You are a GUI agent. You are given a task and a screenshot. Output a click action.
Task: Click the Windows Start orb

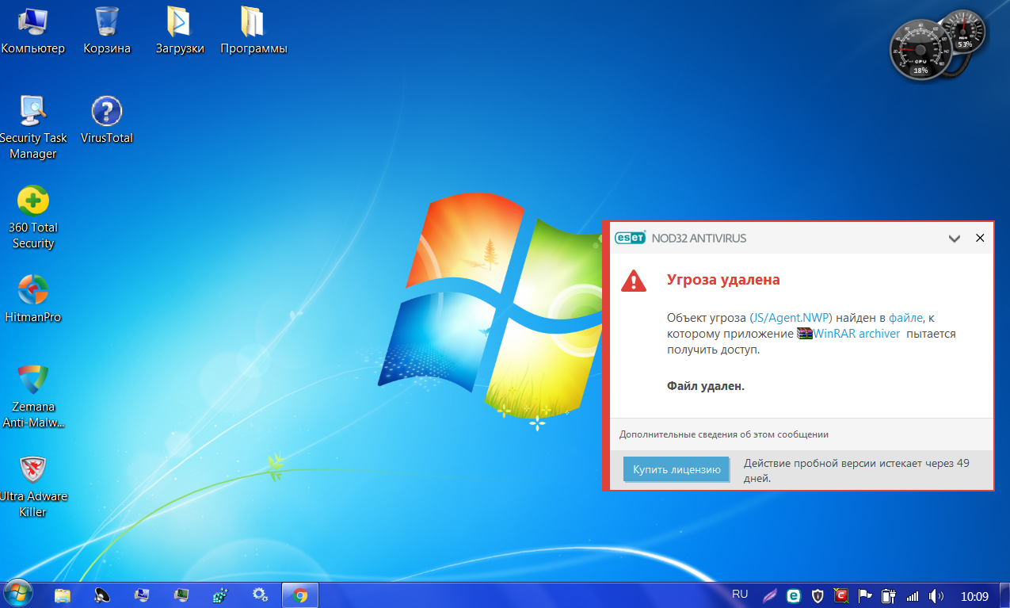17,594
